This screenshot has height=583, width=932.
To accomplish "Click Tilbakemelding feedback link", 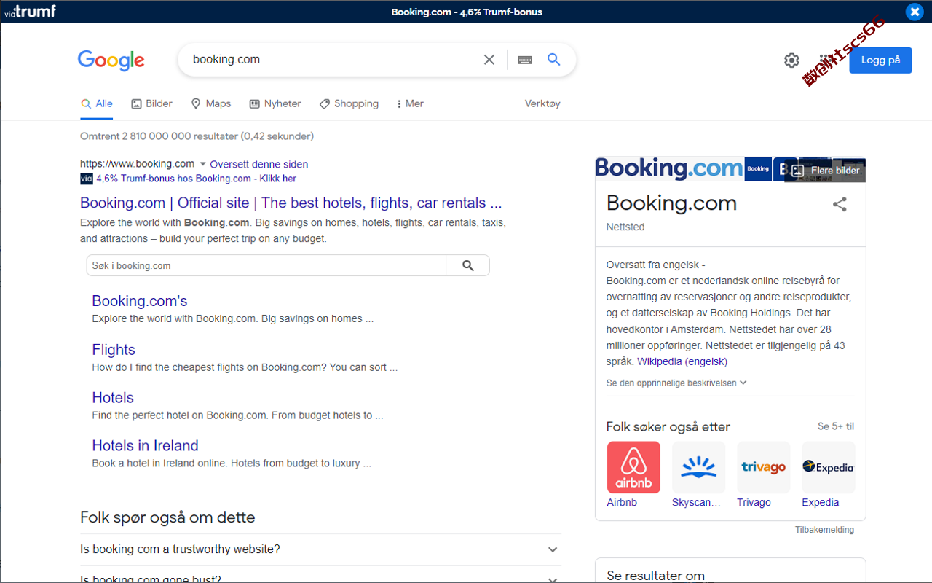I will coord(824,530).
